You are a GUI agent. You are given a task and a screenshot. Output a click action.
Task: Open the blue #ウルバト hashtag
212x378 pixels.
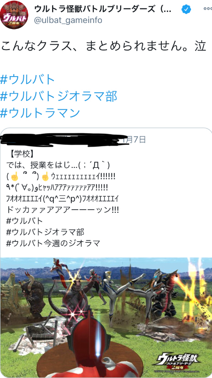click(x=28, y=79)
